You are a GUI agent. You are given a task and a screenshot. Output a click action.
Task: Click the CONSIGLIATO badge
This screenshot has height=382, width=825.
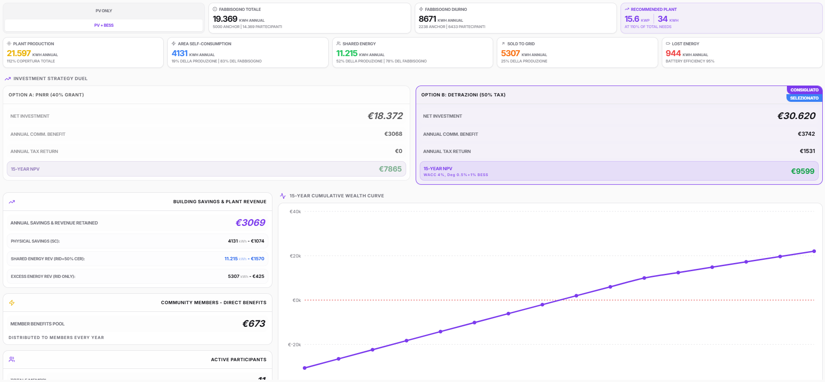[804, 90]
